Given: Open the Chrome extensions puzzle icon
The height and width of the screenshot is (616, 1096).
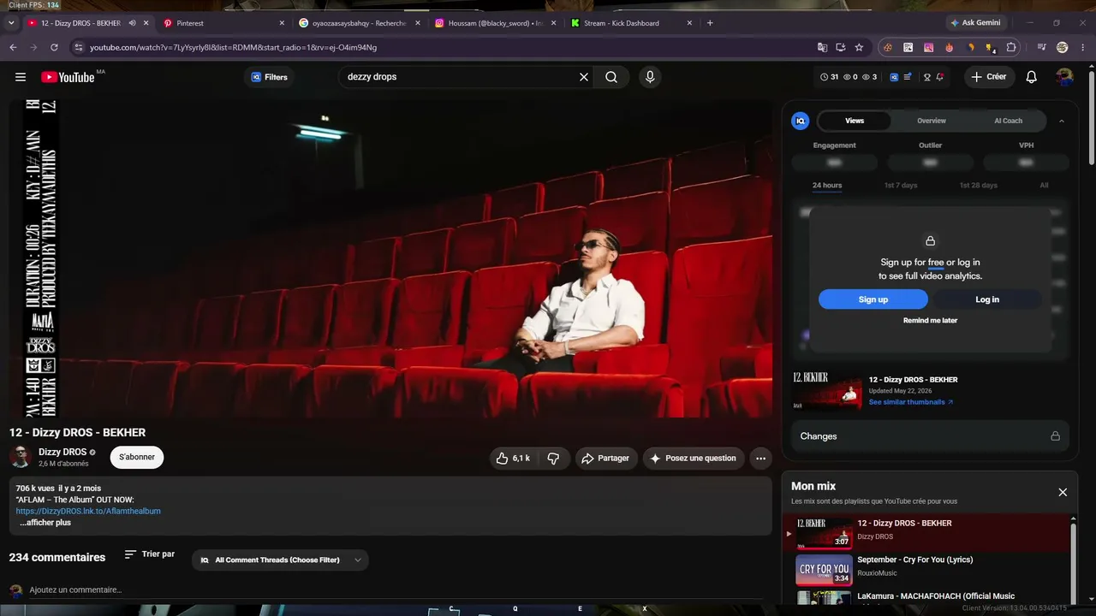Looking at the screenshot, I should [1011, 47].
